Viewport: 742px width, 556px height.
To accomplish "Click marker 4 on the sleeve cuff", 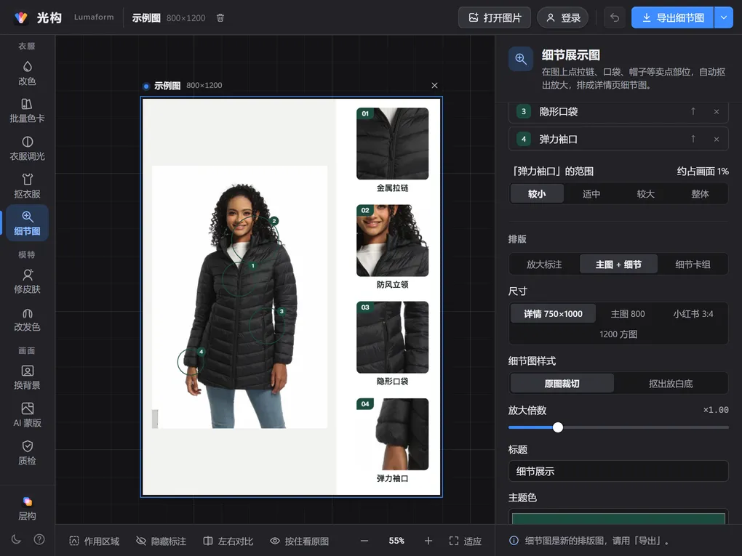I will pyautogui.click(x=201, y=352).
